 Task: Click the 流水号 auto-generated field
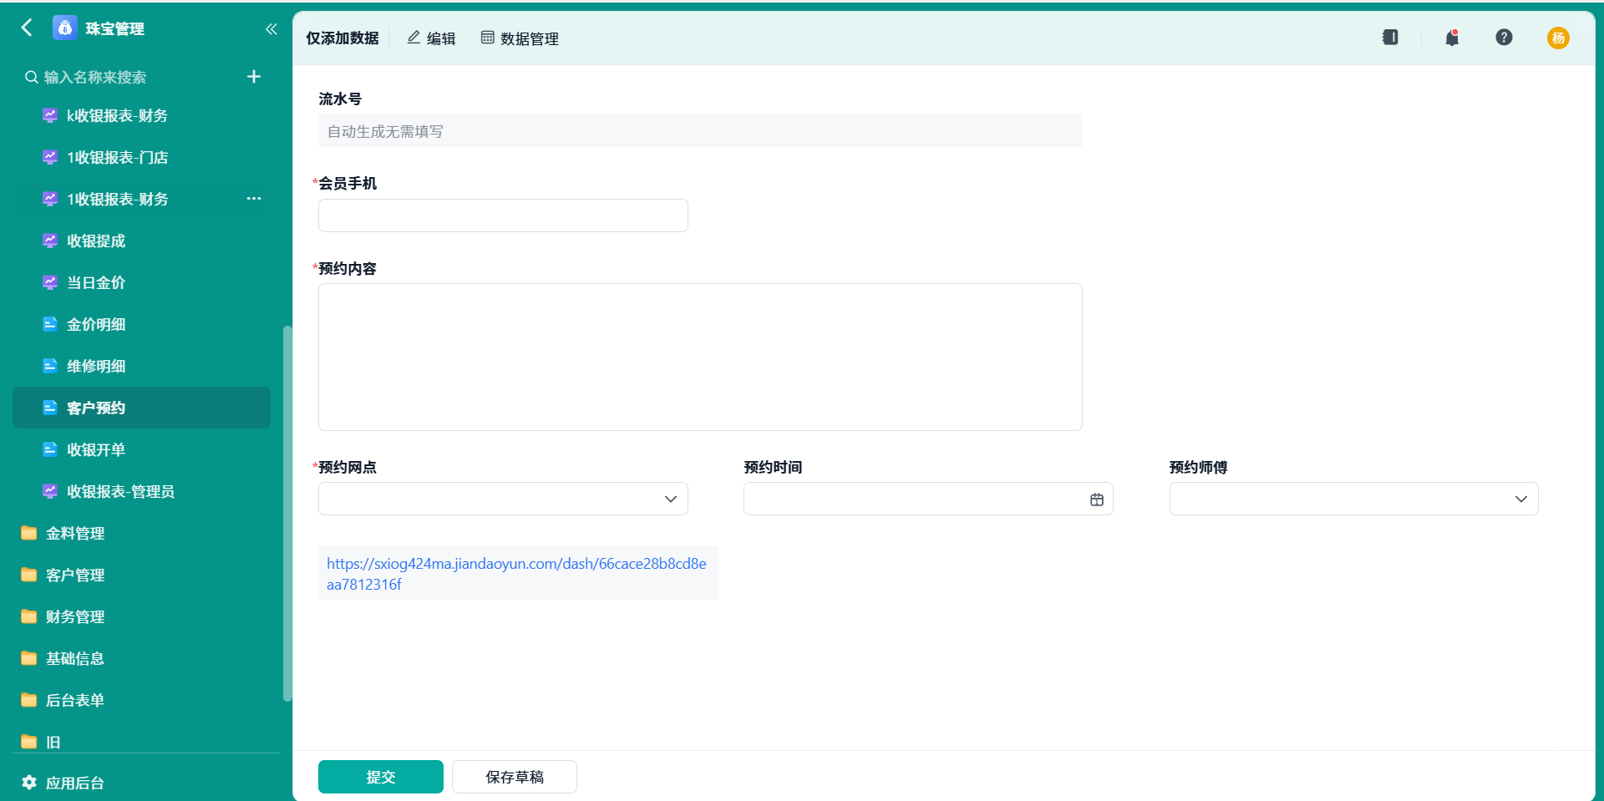click(x=700, y=130)
